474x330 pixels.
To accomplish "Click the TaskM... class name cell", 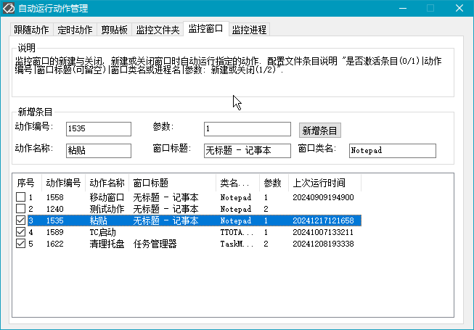I will click(x=237, y=244).
